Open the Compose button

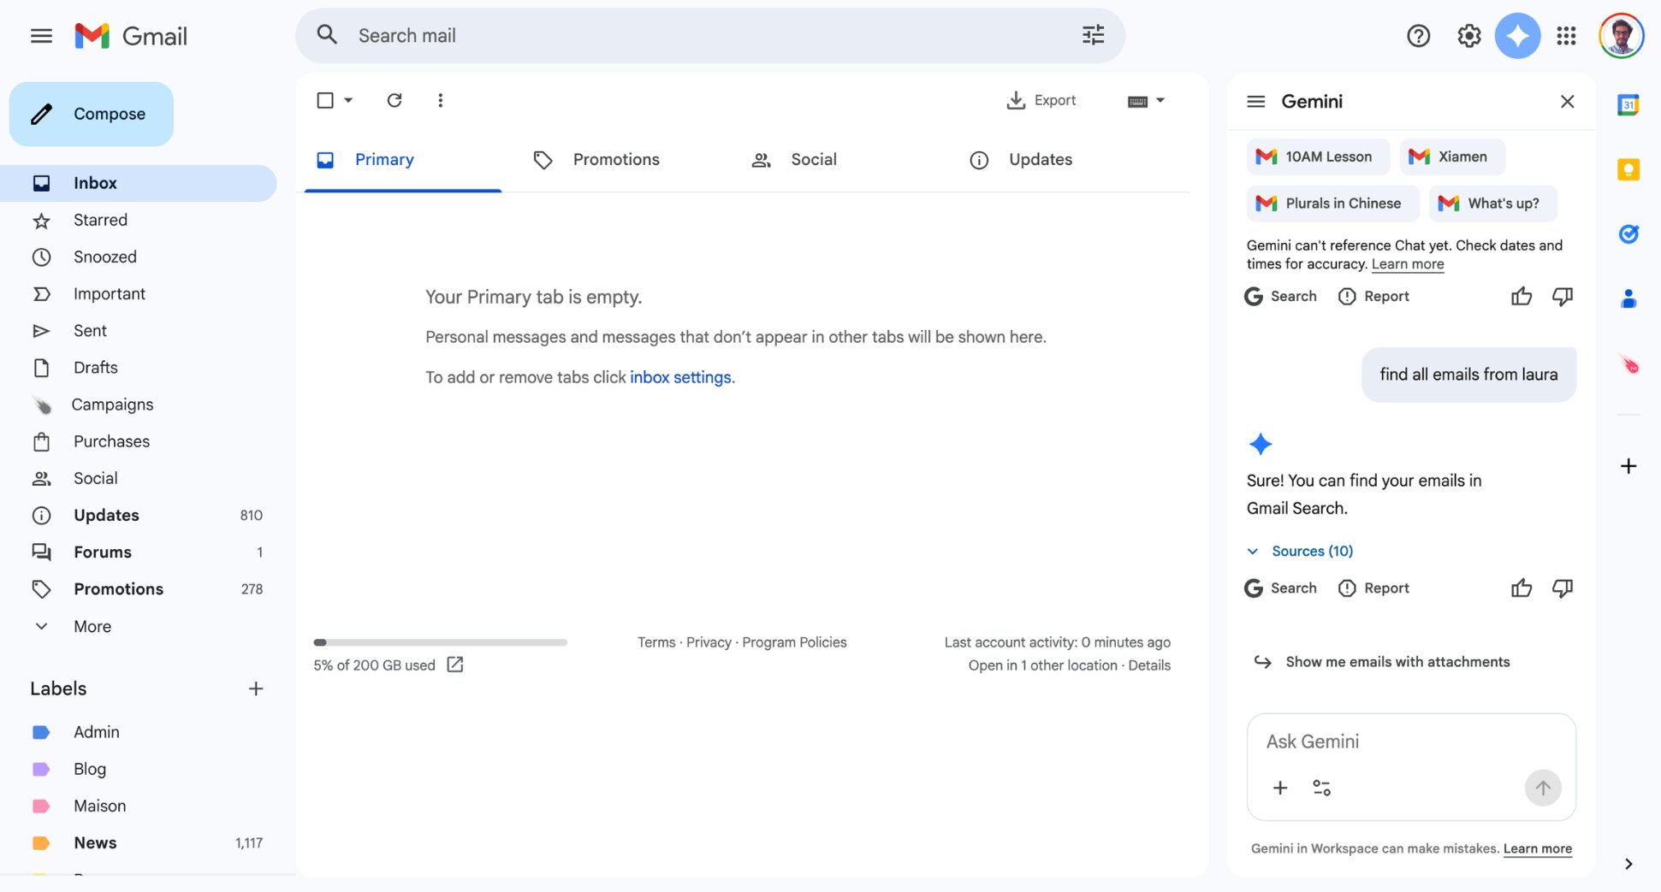(92, 113)
